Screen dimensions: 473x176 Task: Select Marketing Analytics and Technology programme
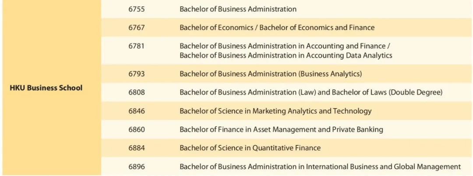[275, 111]
